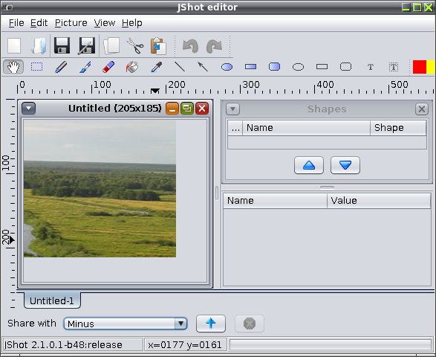The image size is (436, 357).
Task: Click the Save As floppy-with-pencil icon
Action: 87,45
